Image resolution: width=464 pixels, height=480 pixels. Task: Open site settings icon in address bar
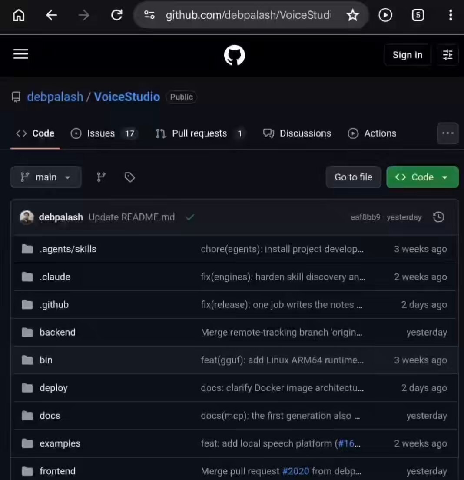click(x=149, y=15)
